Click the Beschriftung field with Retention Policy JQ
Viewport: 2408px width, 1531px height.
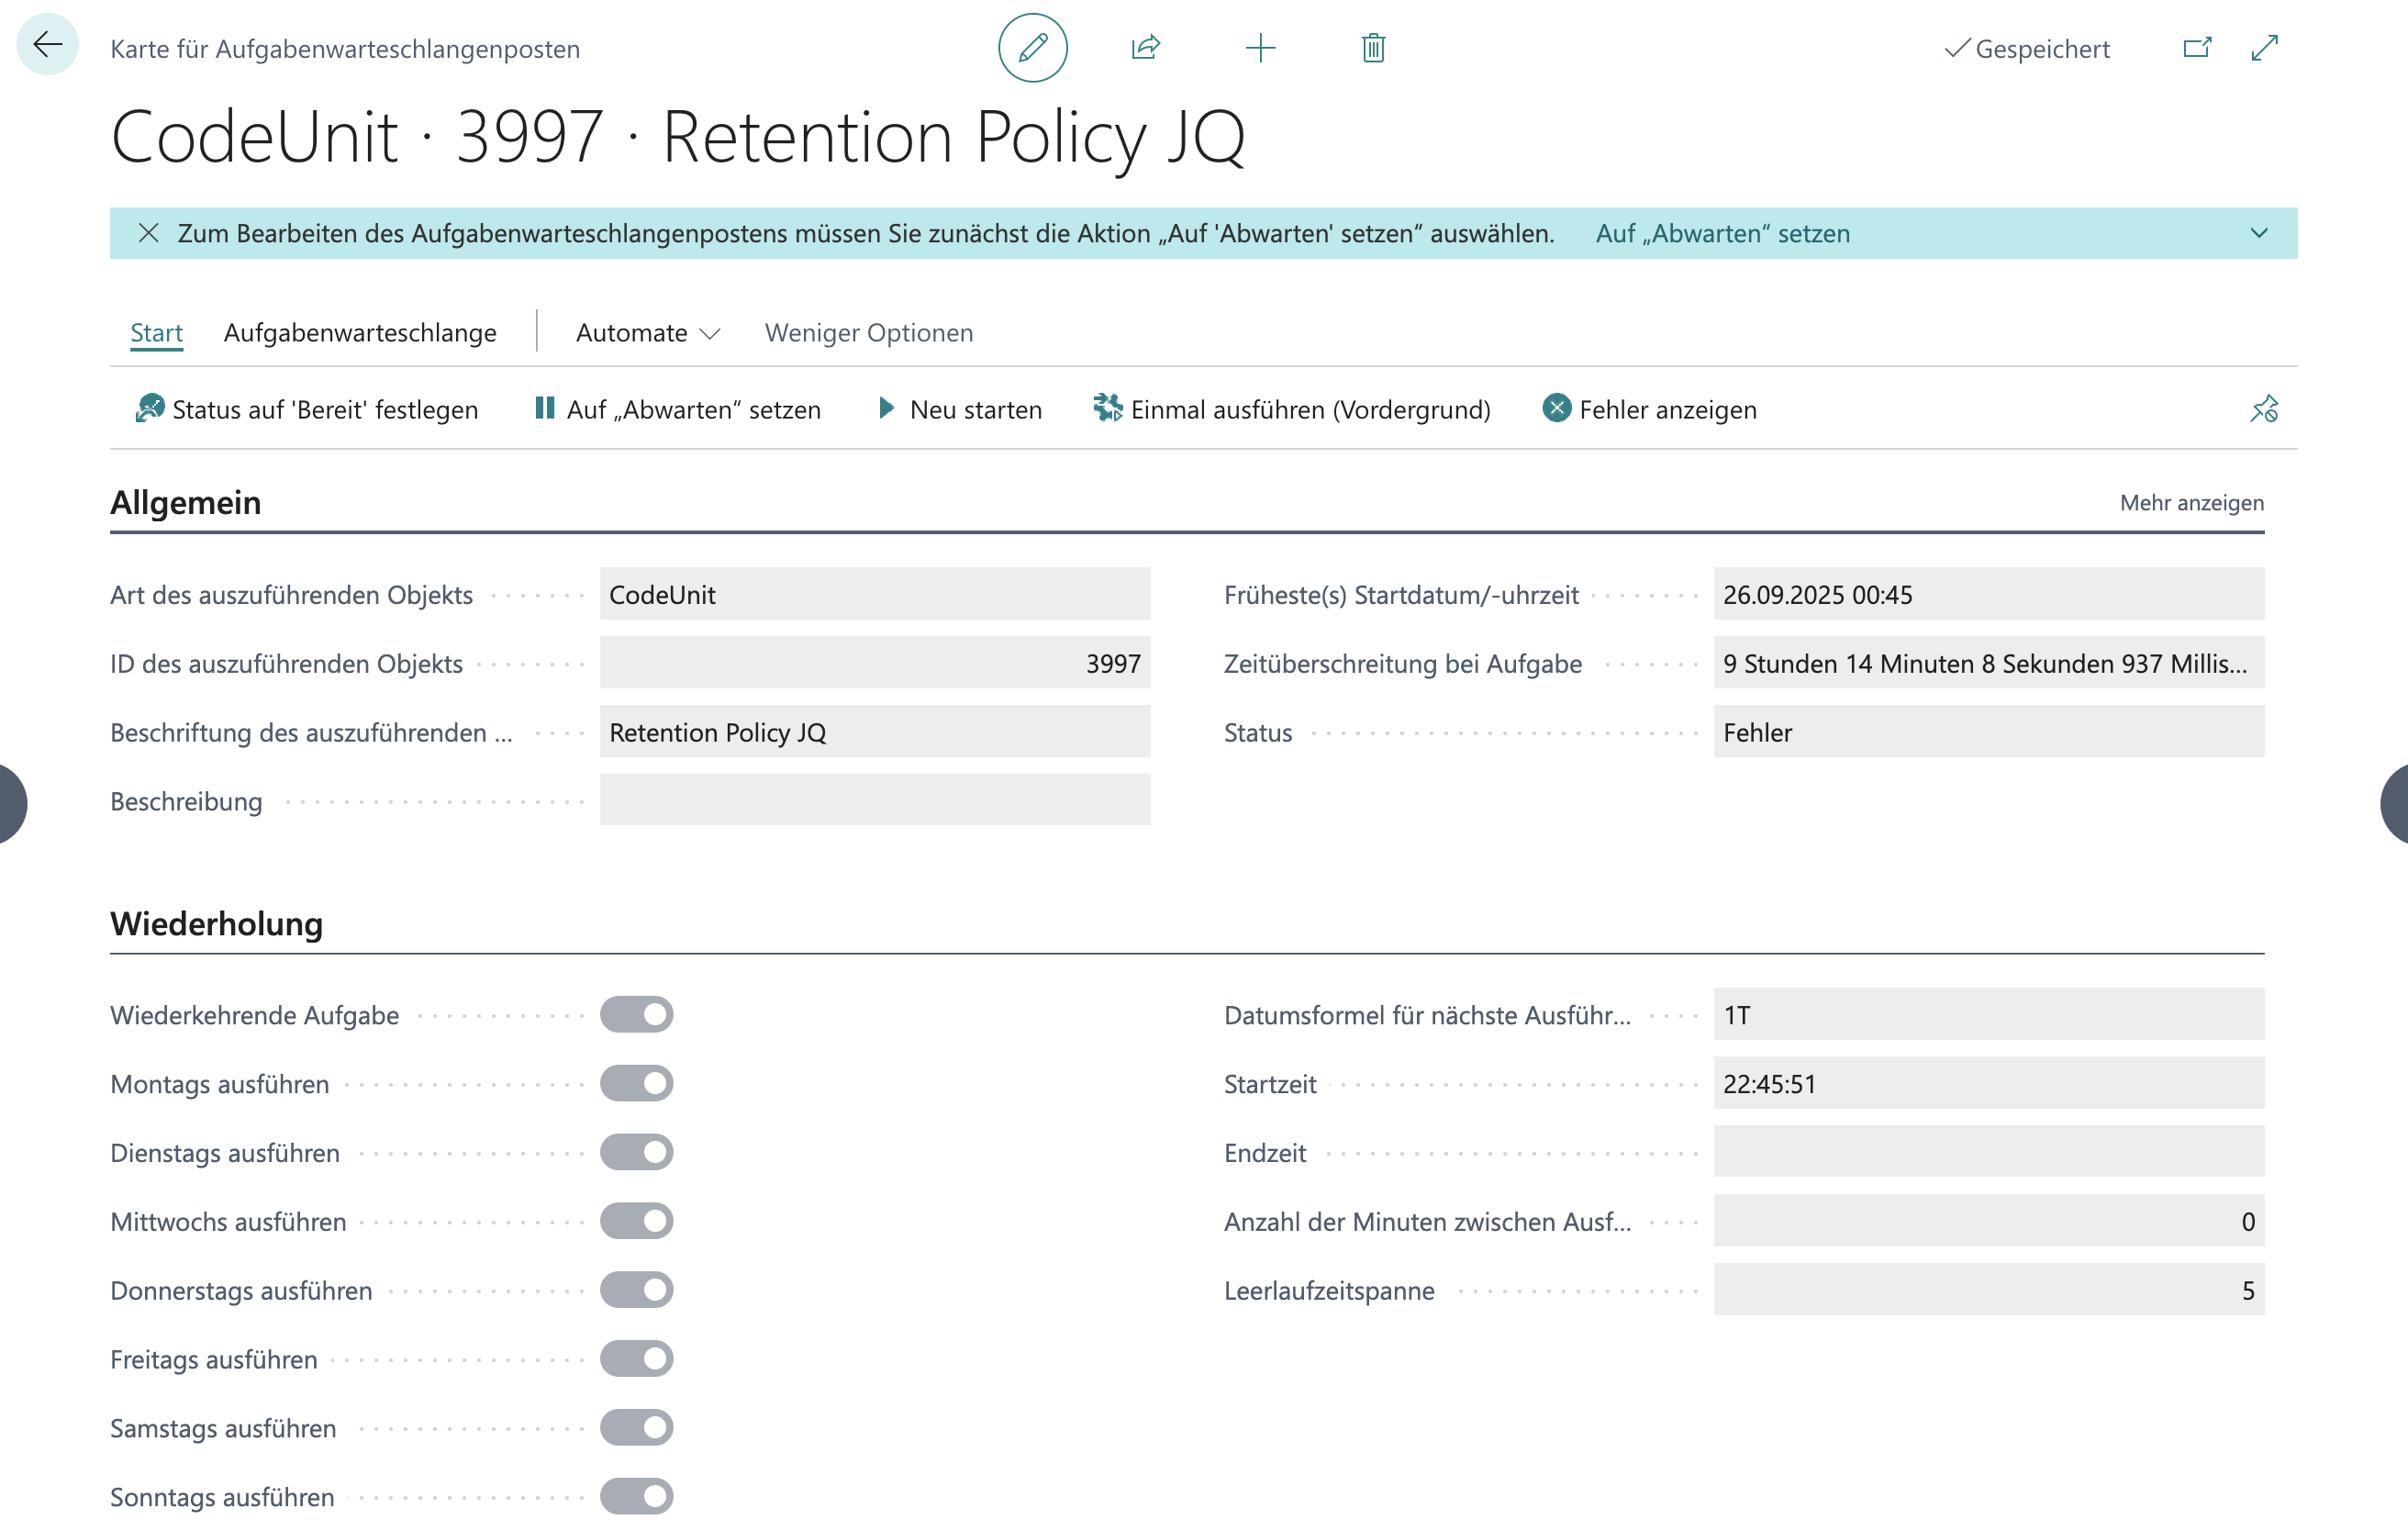point(875,732)
